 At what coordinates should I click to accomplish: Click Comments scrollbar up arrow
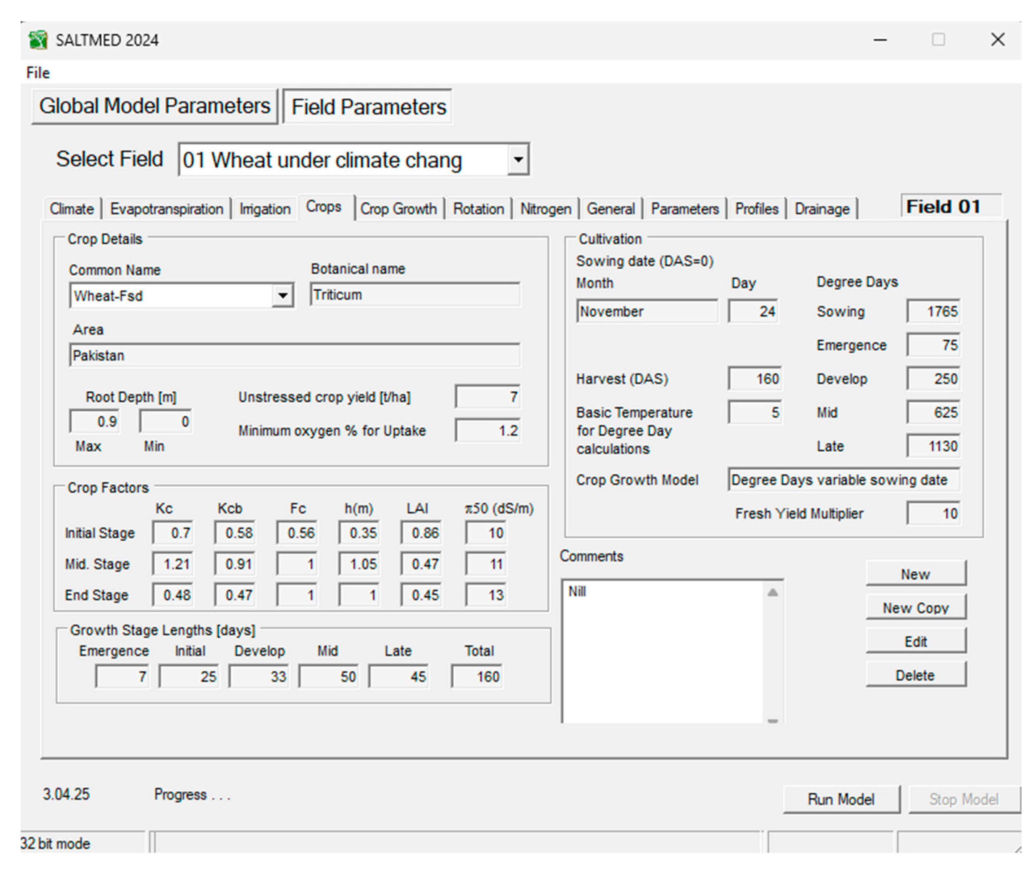click(x=773, y=592)
